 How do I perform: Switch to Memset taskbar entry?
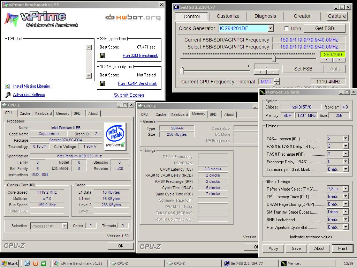click(x=307, y=263)
